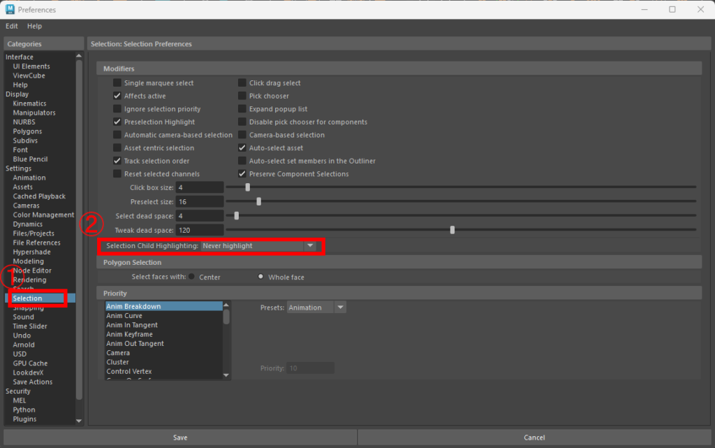Select Hypershade category in sidebar
The height and width of the screenshot is (448, 715).
[31, 252]
